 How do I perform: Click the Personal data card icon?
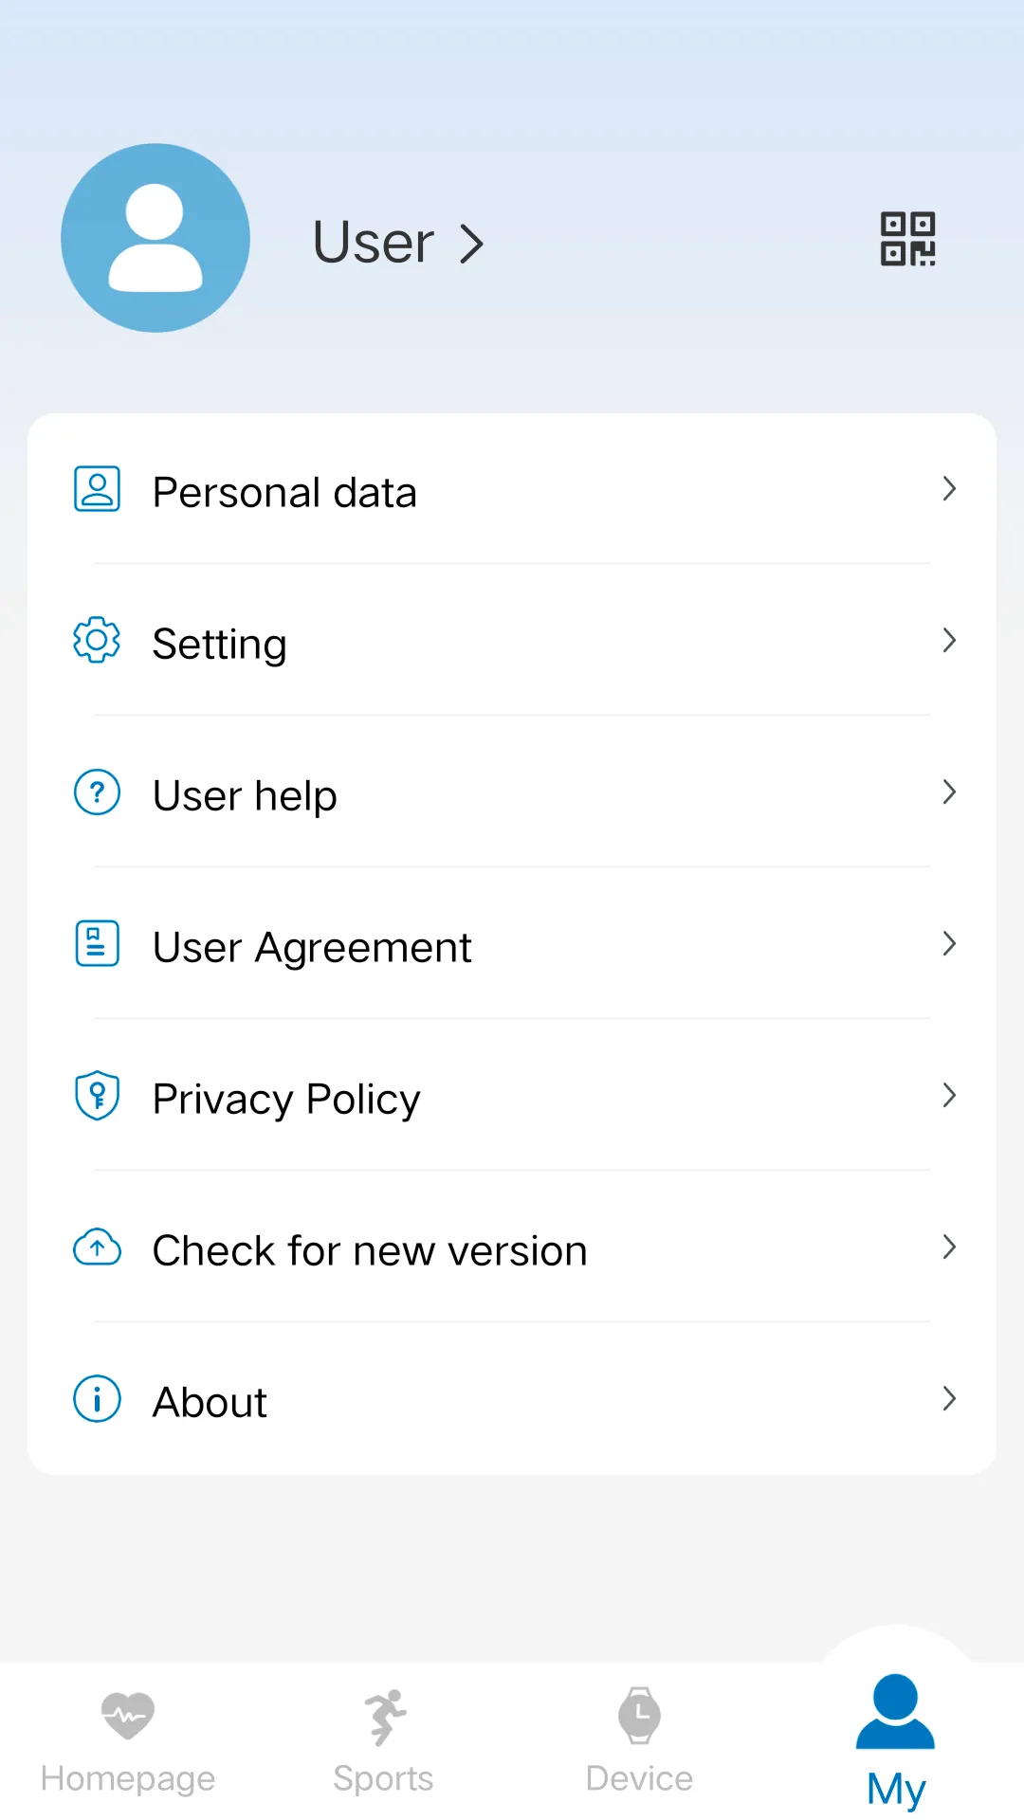point(96,489)
